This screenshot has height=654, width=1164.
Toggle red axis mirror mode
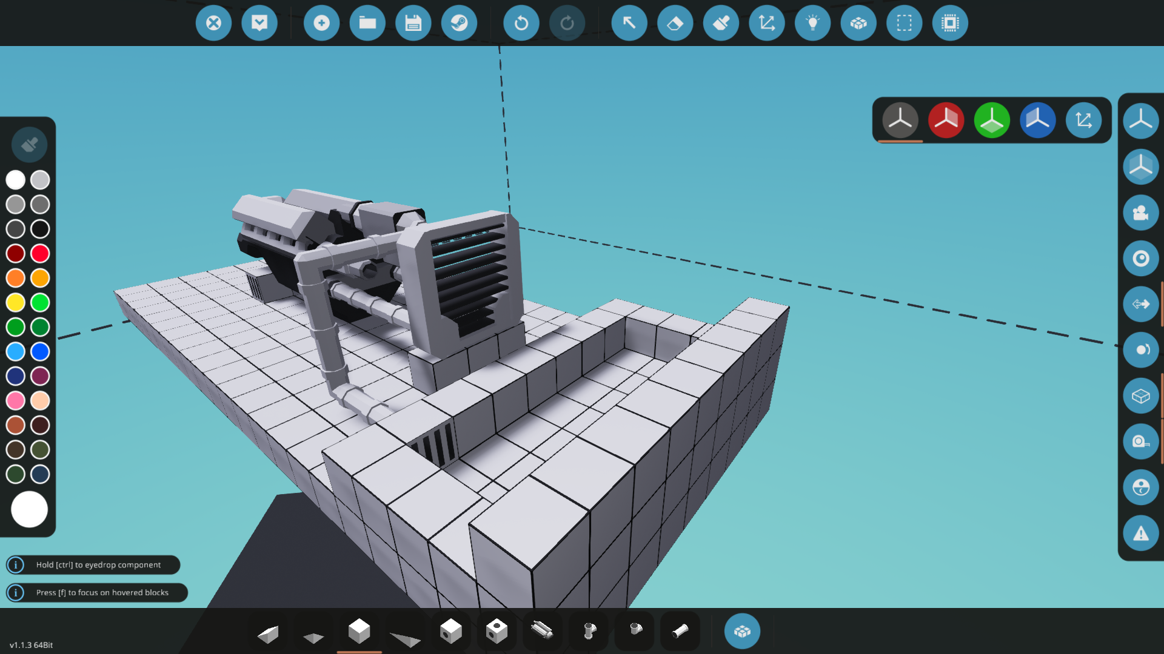946,120
